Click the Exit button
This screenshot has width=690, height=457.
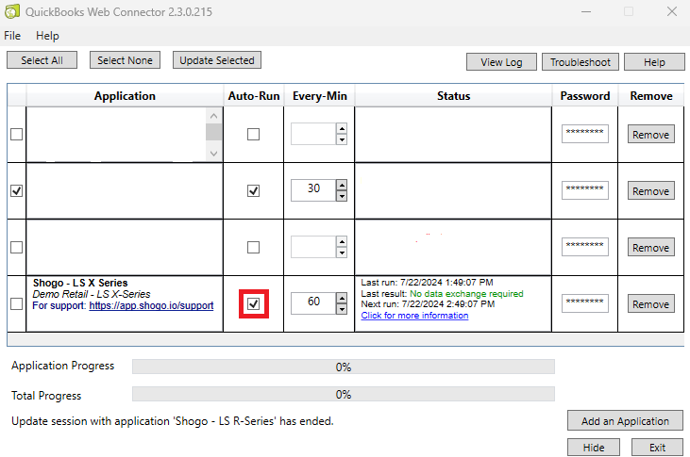pyautogui.click(x=658, y=448)
